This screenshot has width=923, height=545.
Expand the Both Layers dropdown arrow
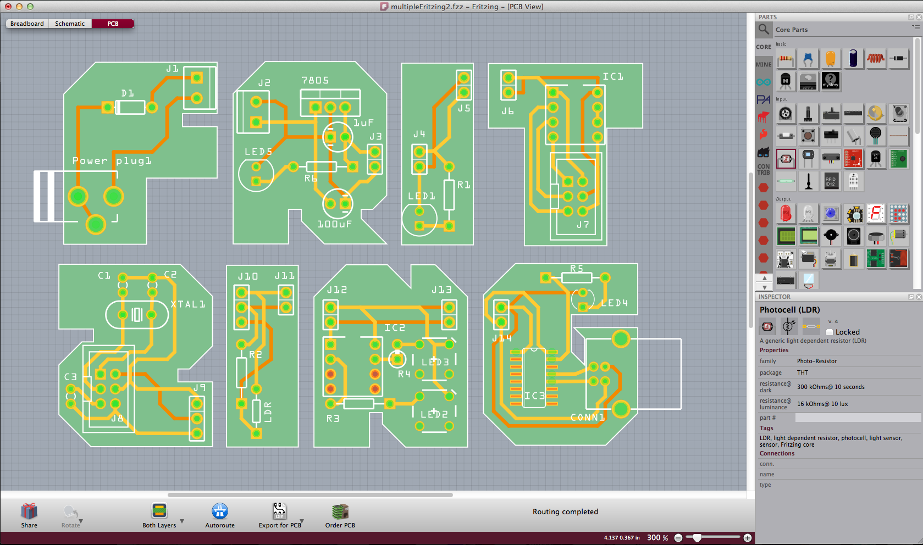(182, 521)
